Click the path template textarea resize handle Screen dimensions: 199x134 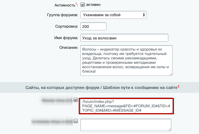pos(171,112)
